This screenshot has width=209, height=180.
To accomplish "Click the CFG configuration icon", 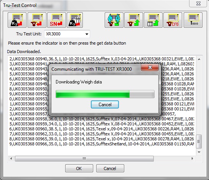I will [x=173, y=20].
